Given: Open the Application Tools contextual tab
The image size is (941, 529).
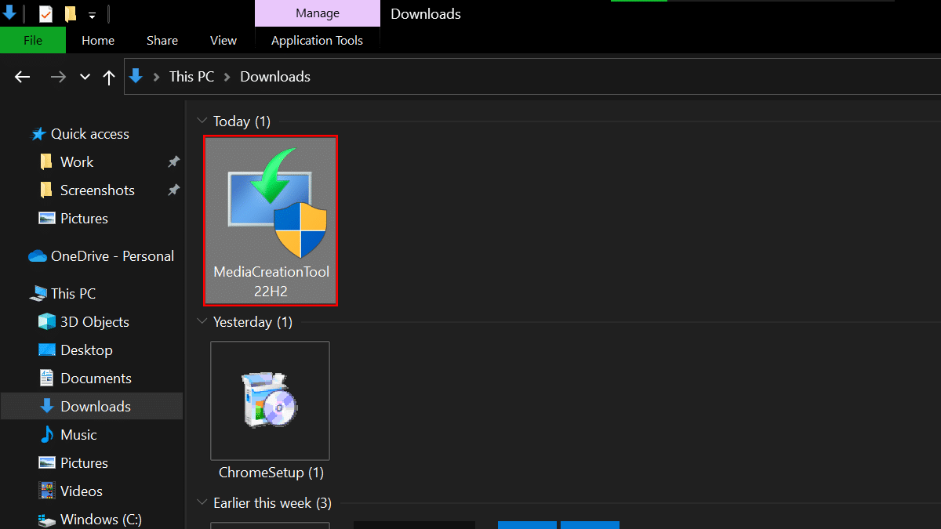Looking at the screenshot, I should pos(317,40).
